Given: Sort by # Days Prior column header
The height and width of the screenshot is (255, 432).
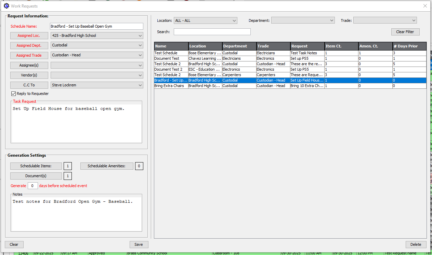Looking at the screenshot, I should pos(409,46).
